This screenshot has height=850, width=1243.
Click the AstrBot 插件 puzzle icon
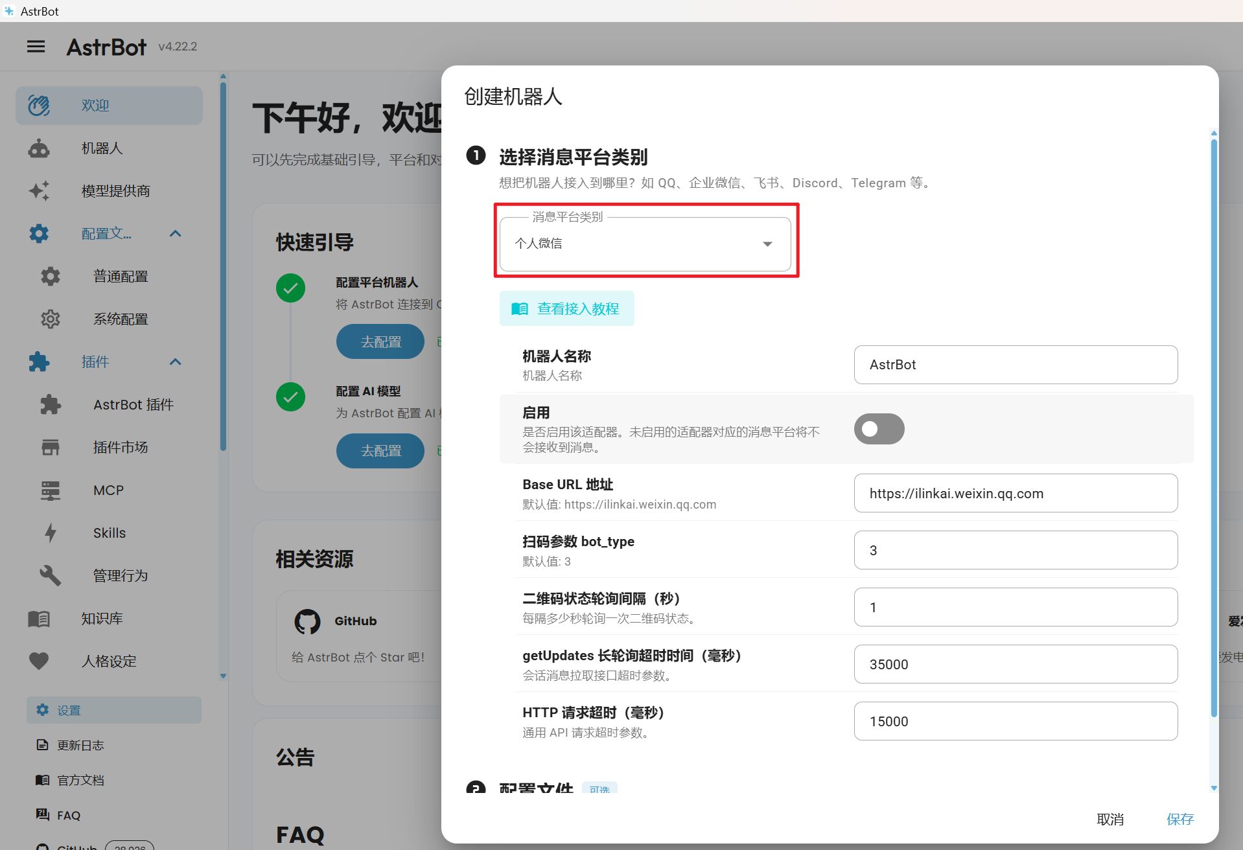(51, 405)
